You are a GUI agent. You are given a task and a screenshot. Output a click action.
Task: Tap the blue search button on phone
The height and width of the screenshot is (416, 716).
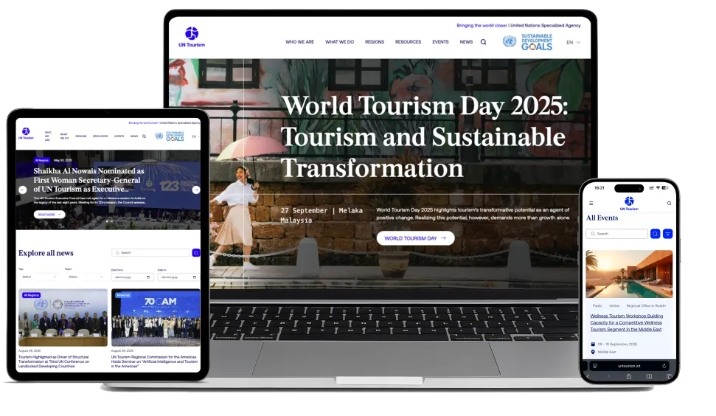[655, 234]
